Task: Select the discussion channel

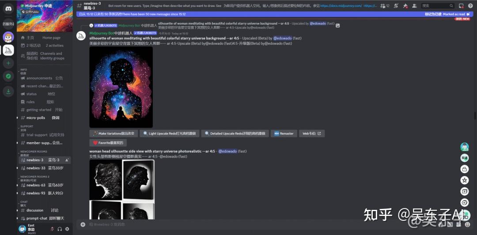Action: pos(45,210)
